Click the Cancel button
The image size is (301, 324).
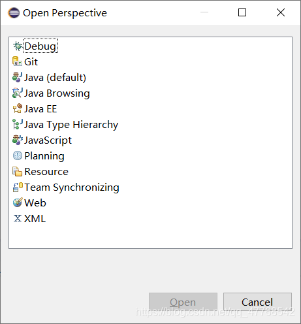pyautogui.click(x=257, y=302)
